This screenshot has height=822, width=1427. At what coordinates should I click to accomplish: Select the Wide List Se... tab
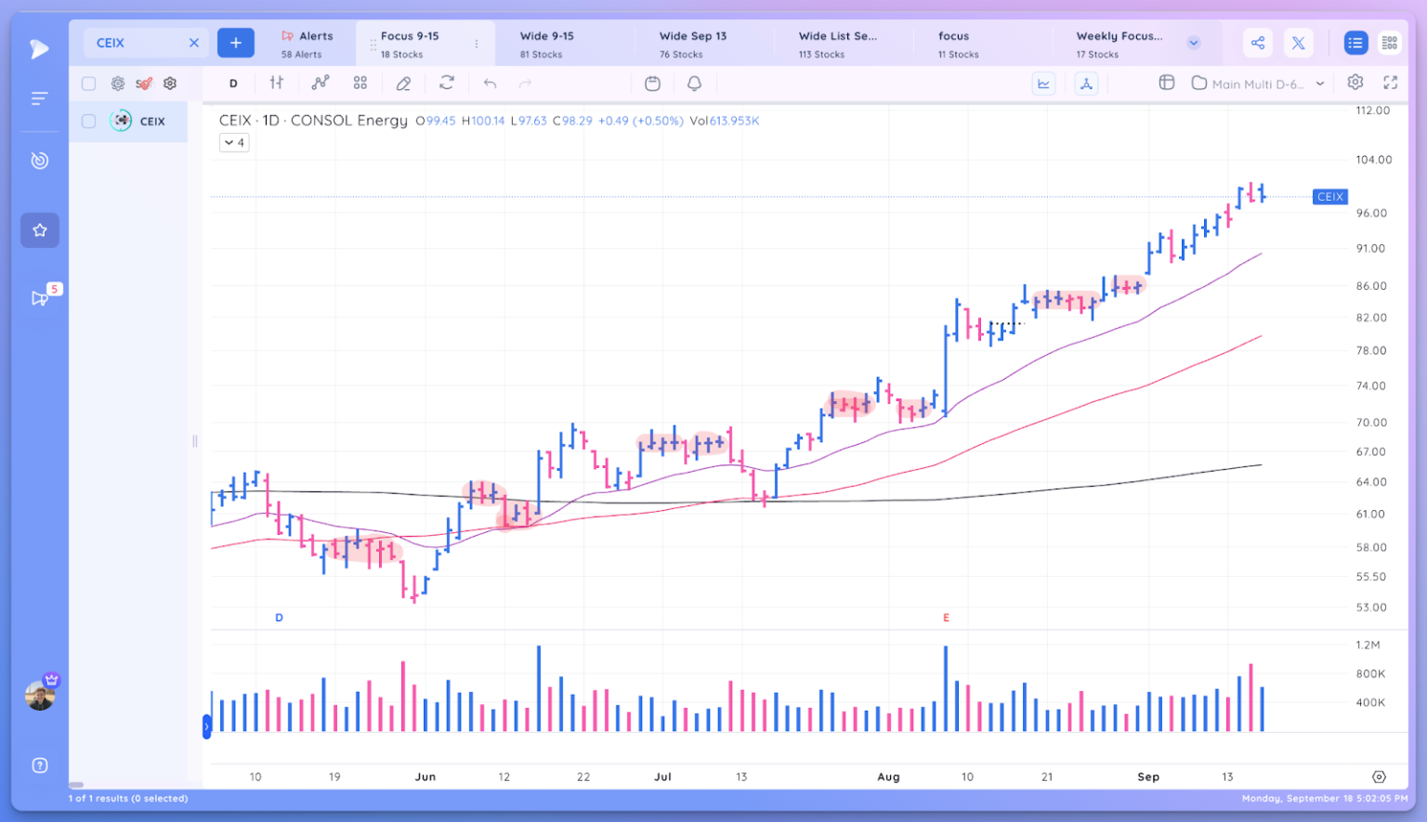836,43
